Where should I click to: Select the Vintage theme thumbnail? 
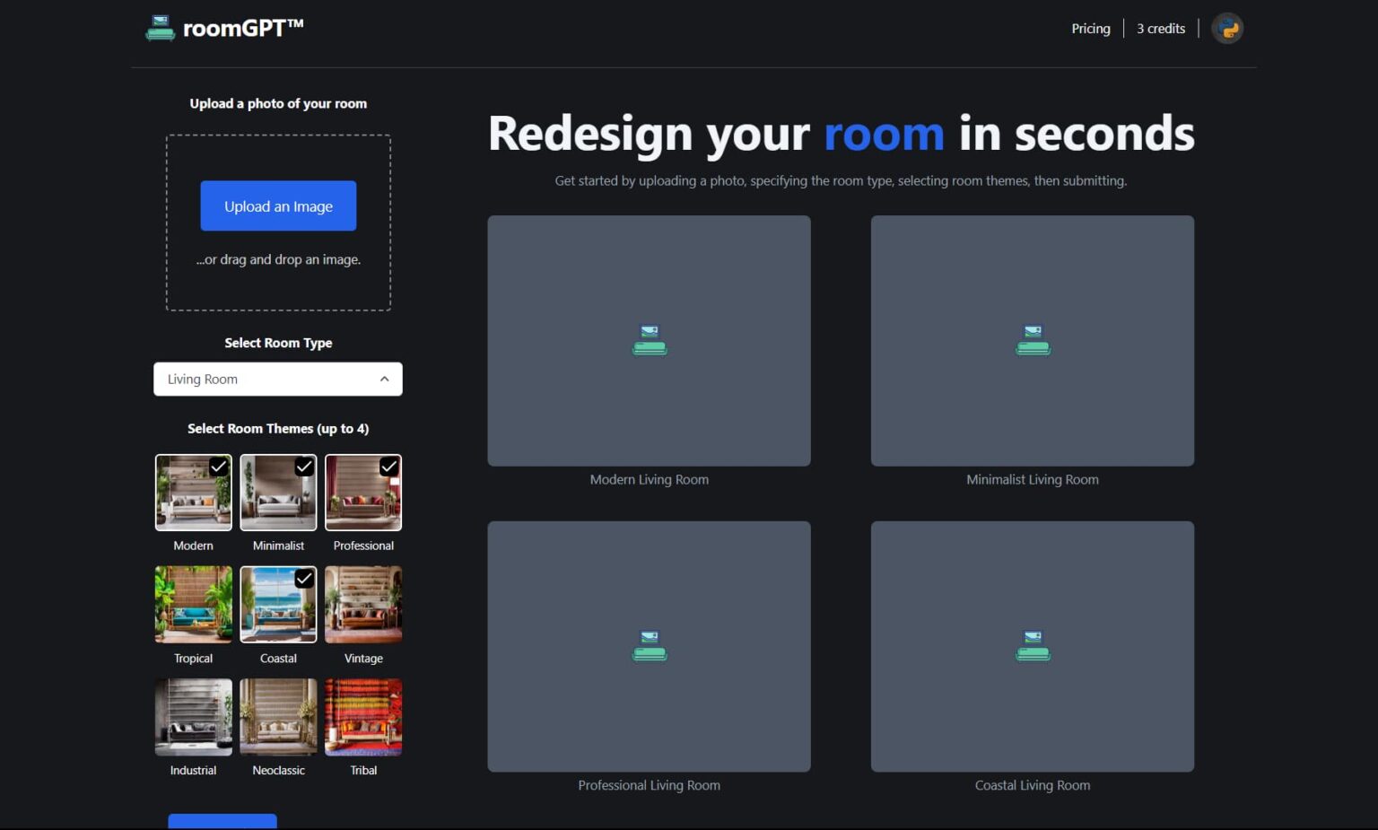tap(363, 604)
